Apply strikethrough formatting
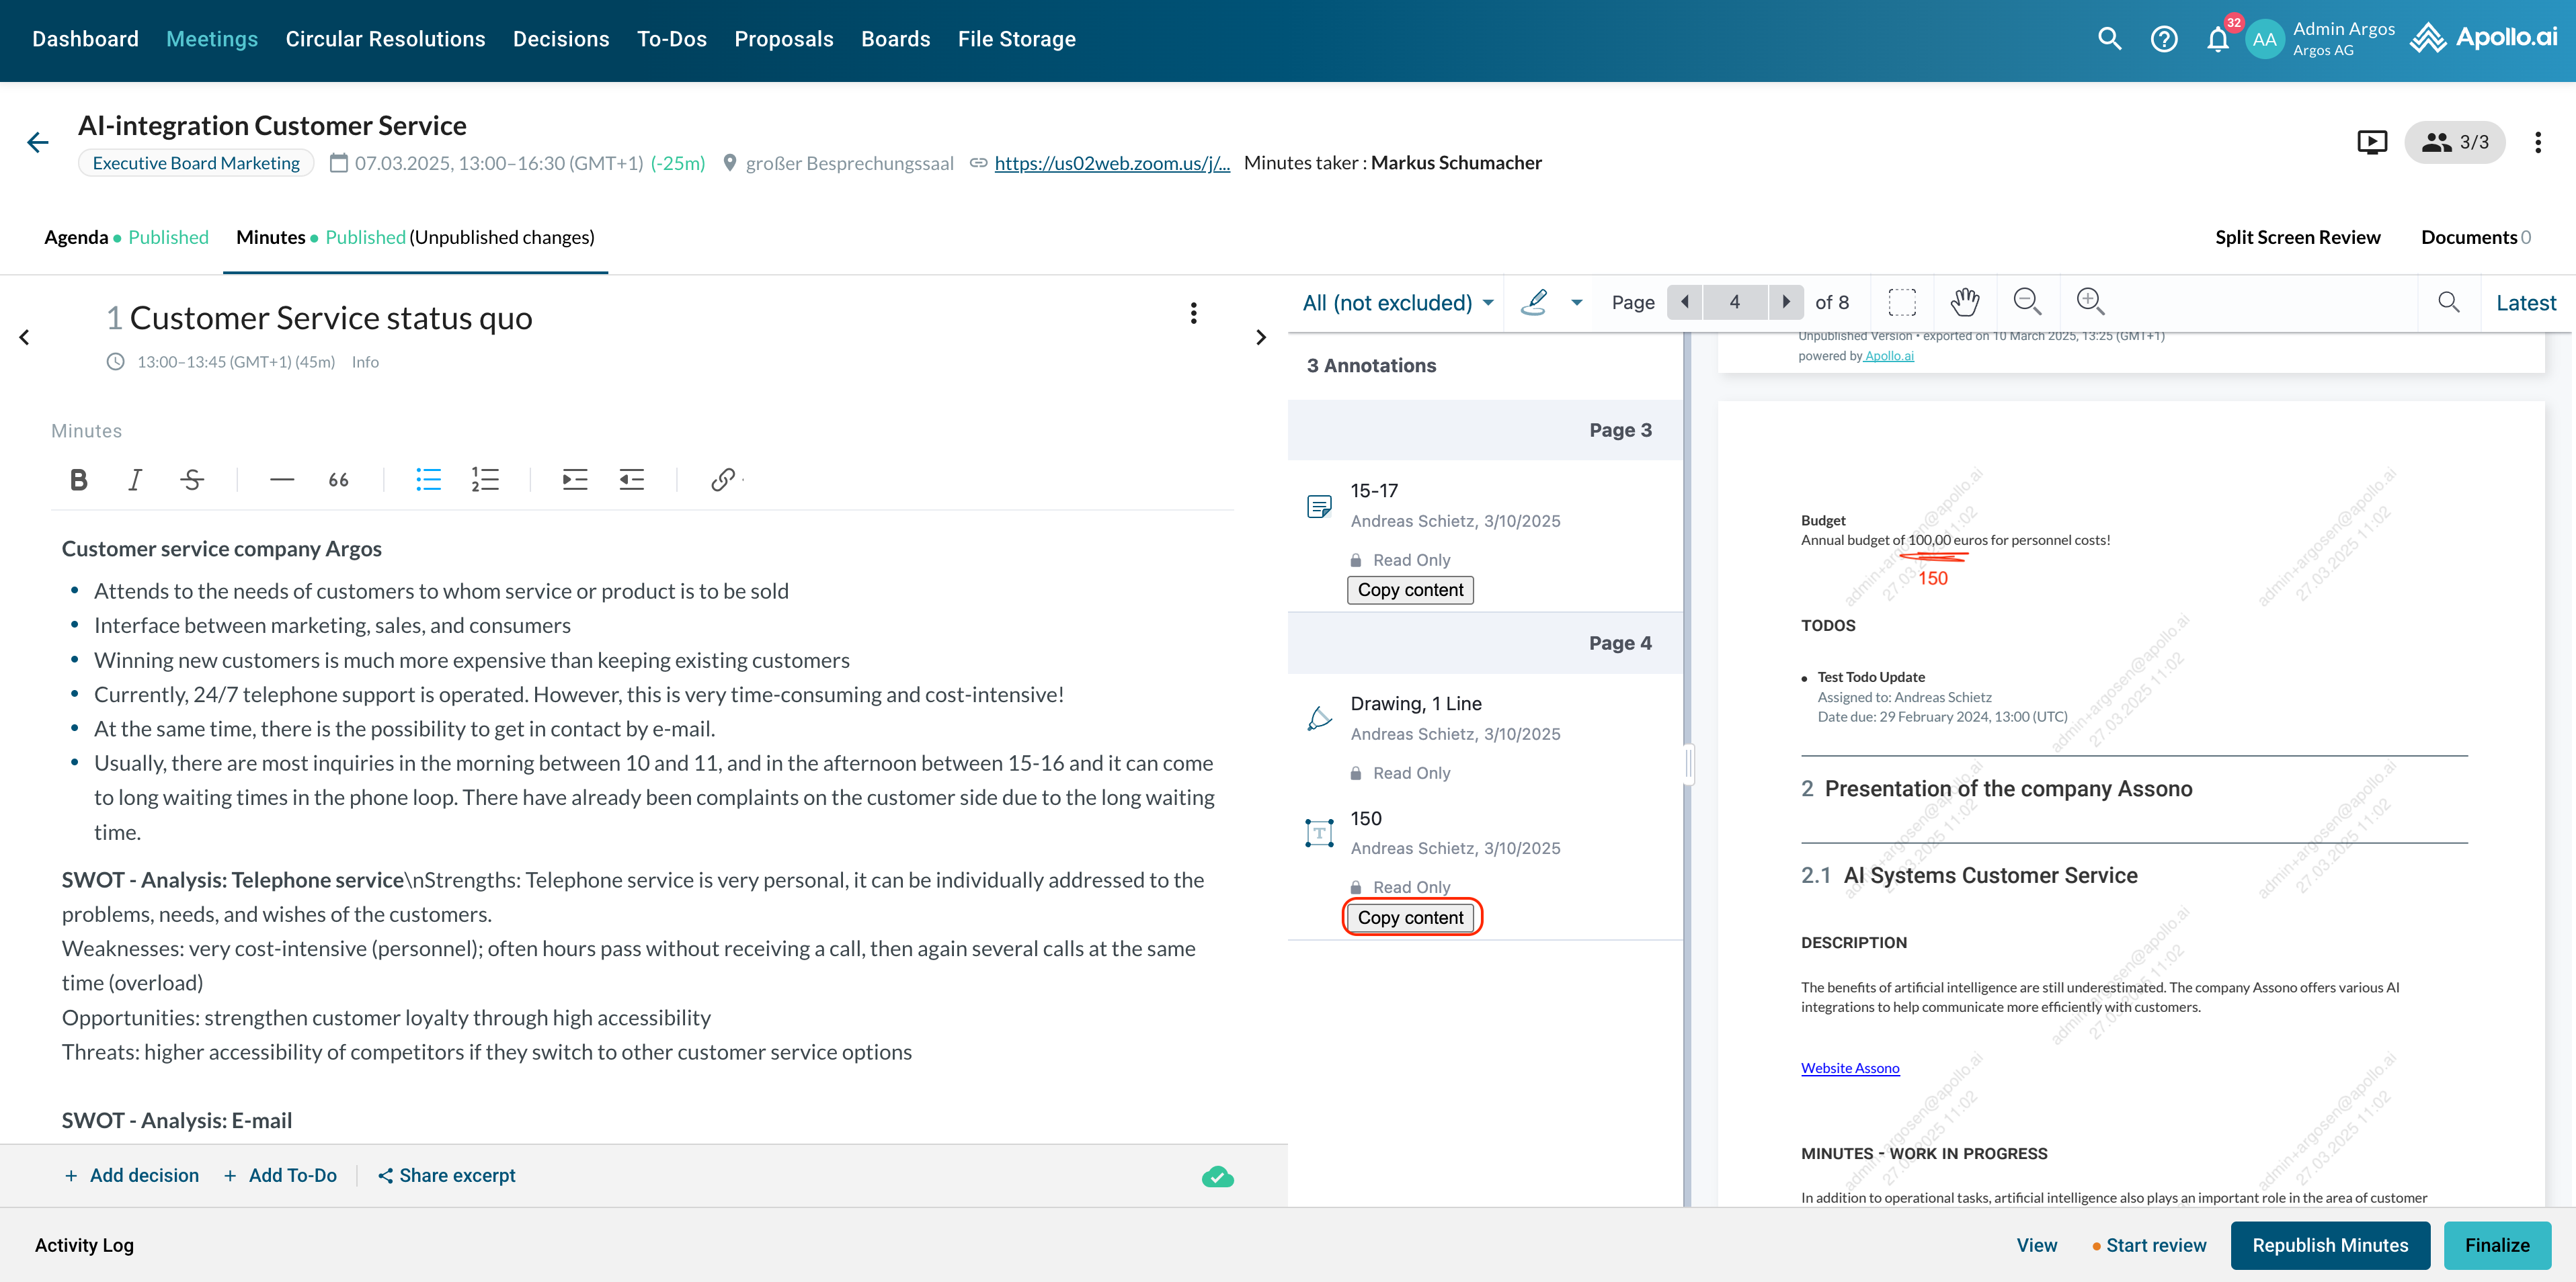This screenshot has width=2576, height=1282. pyautogui.click(x=192, y=480)
